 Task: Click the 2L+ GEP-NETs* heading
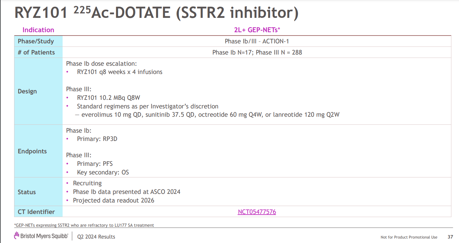[257, 30]
